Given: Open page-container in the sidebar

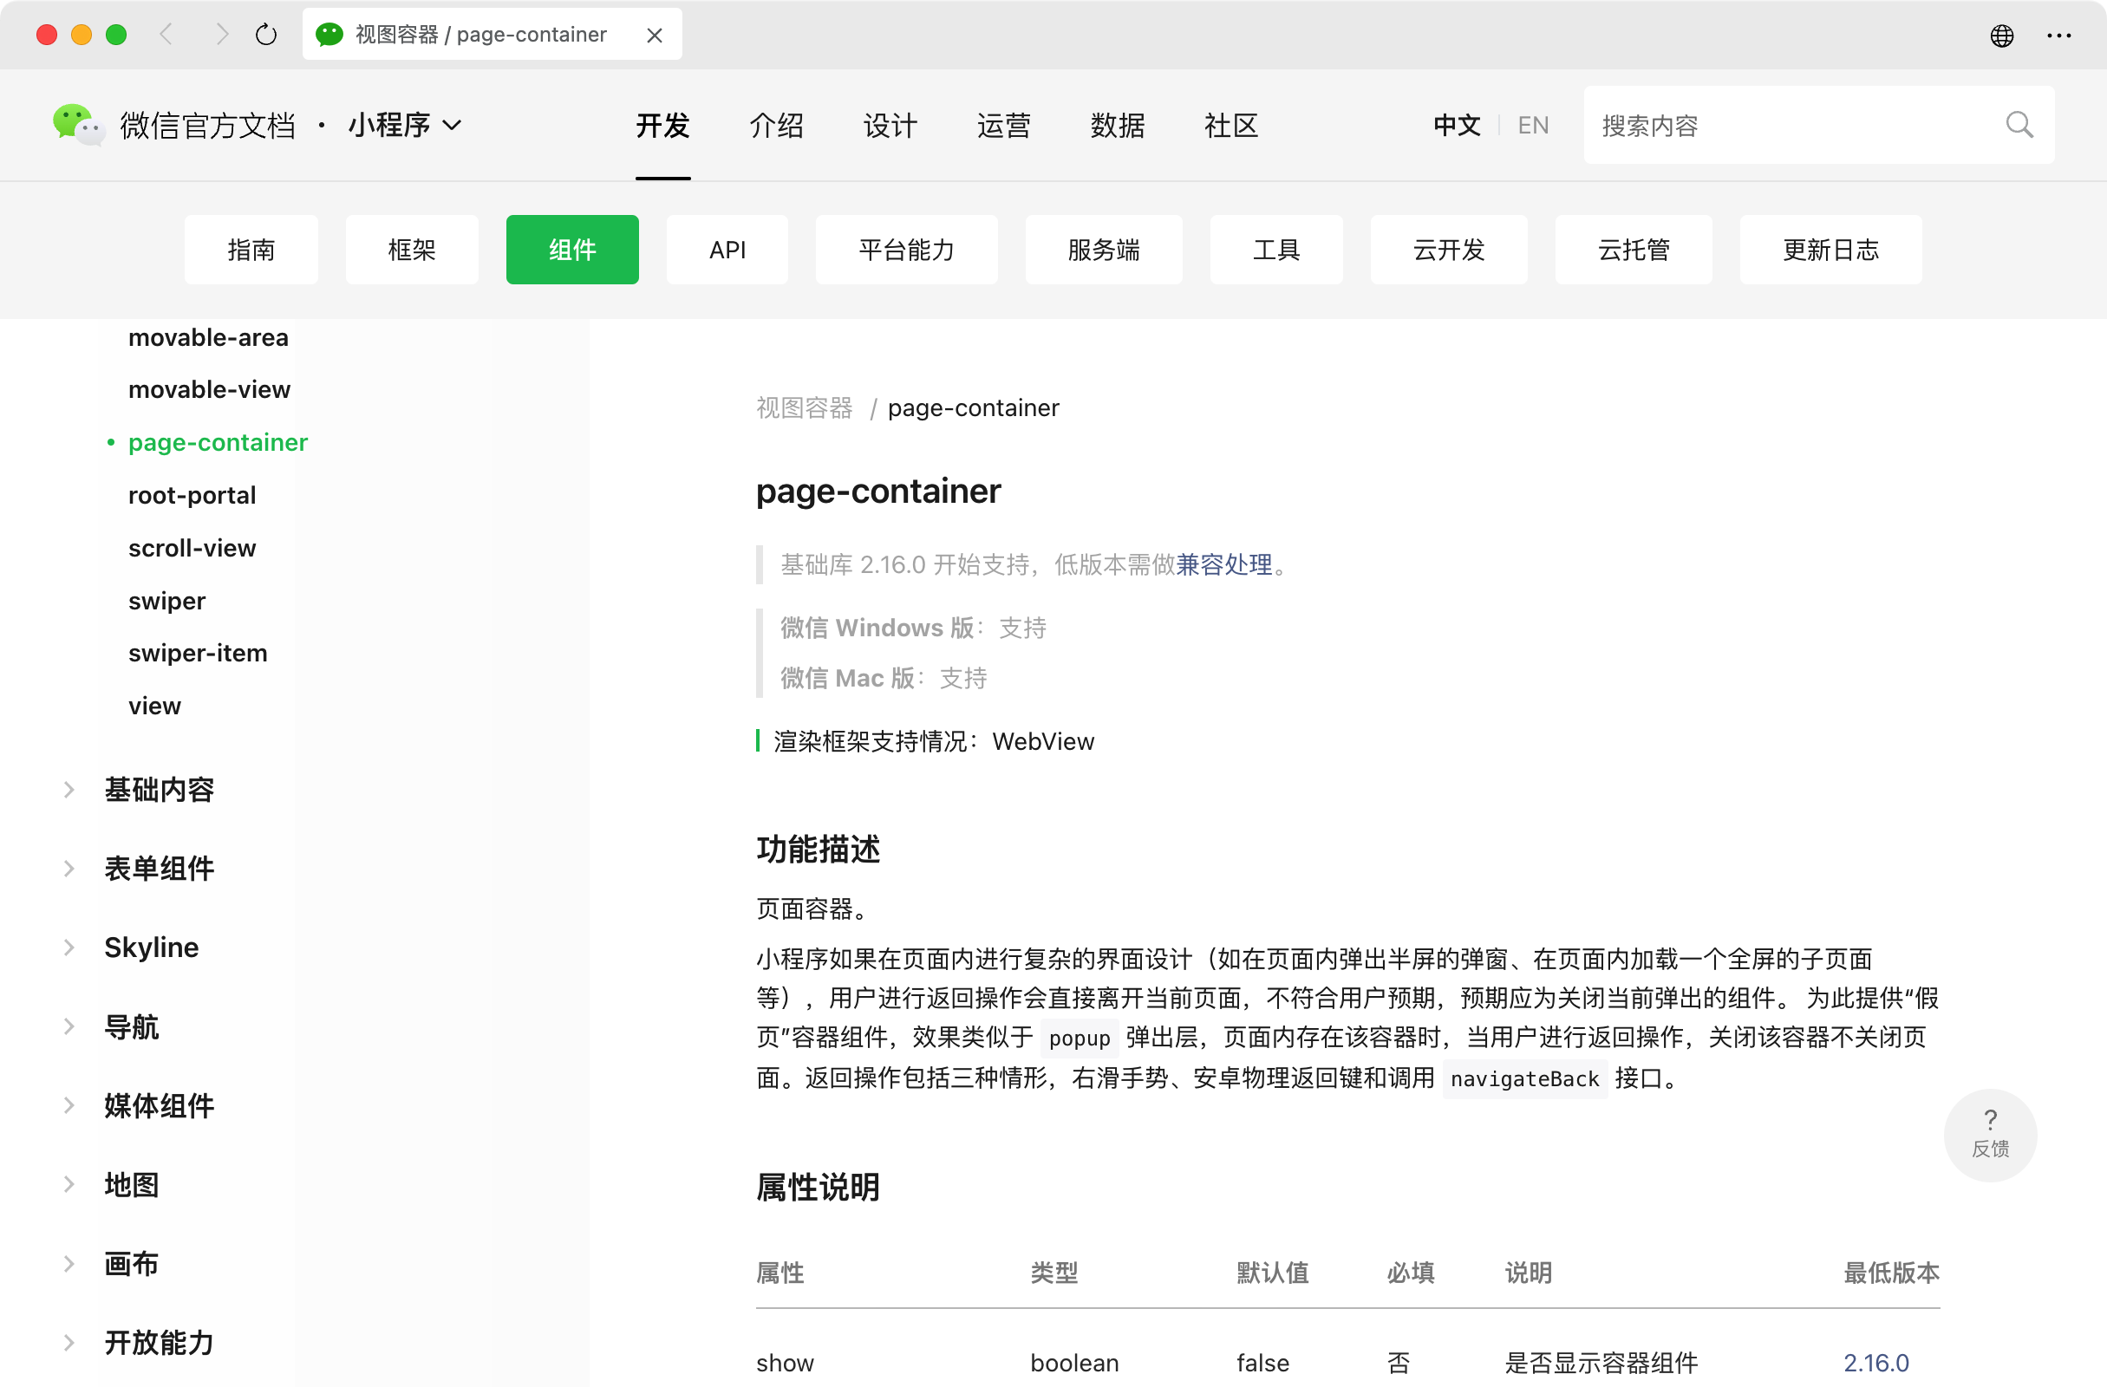Looking at the screenshot, I should click(218, 442).
